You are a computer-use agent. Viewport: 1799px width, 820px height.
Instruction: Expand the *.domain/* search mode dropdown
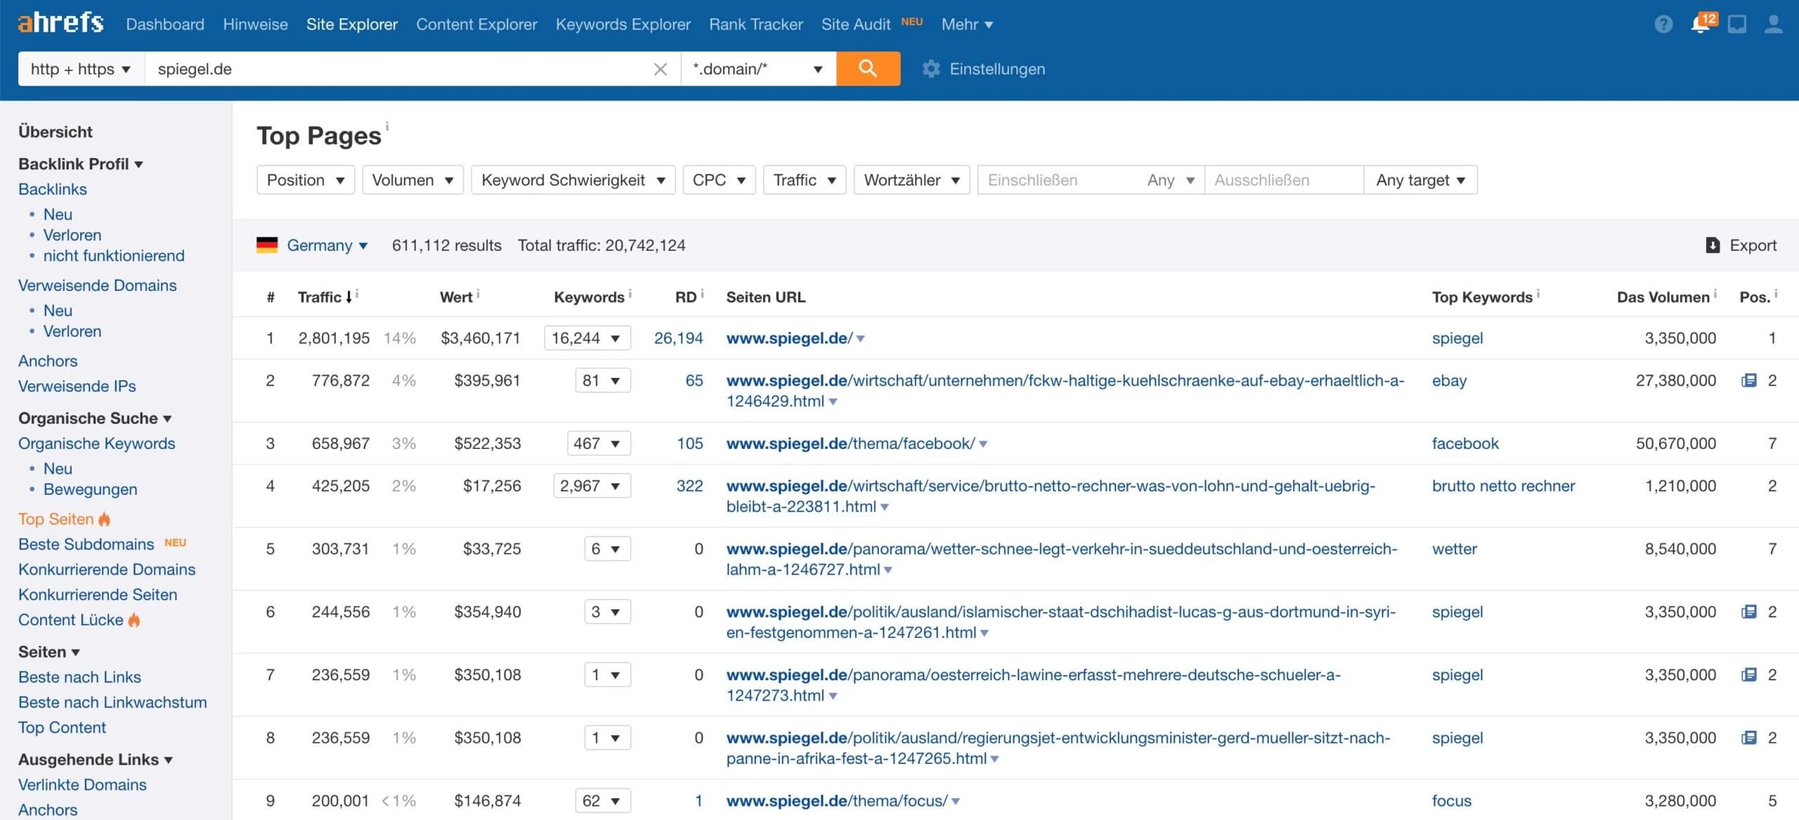(758, 68)
